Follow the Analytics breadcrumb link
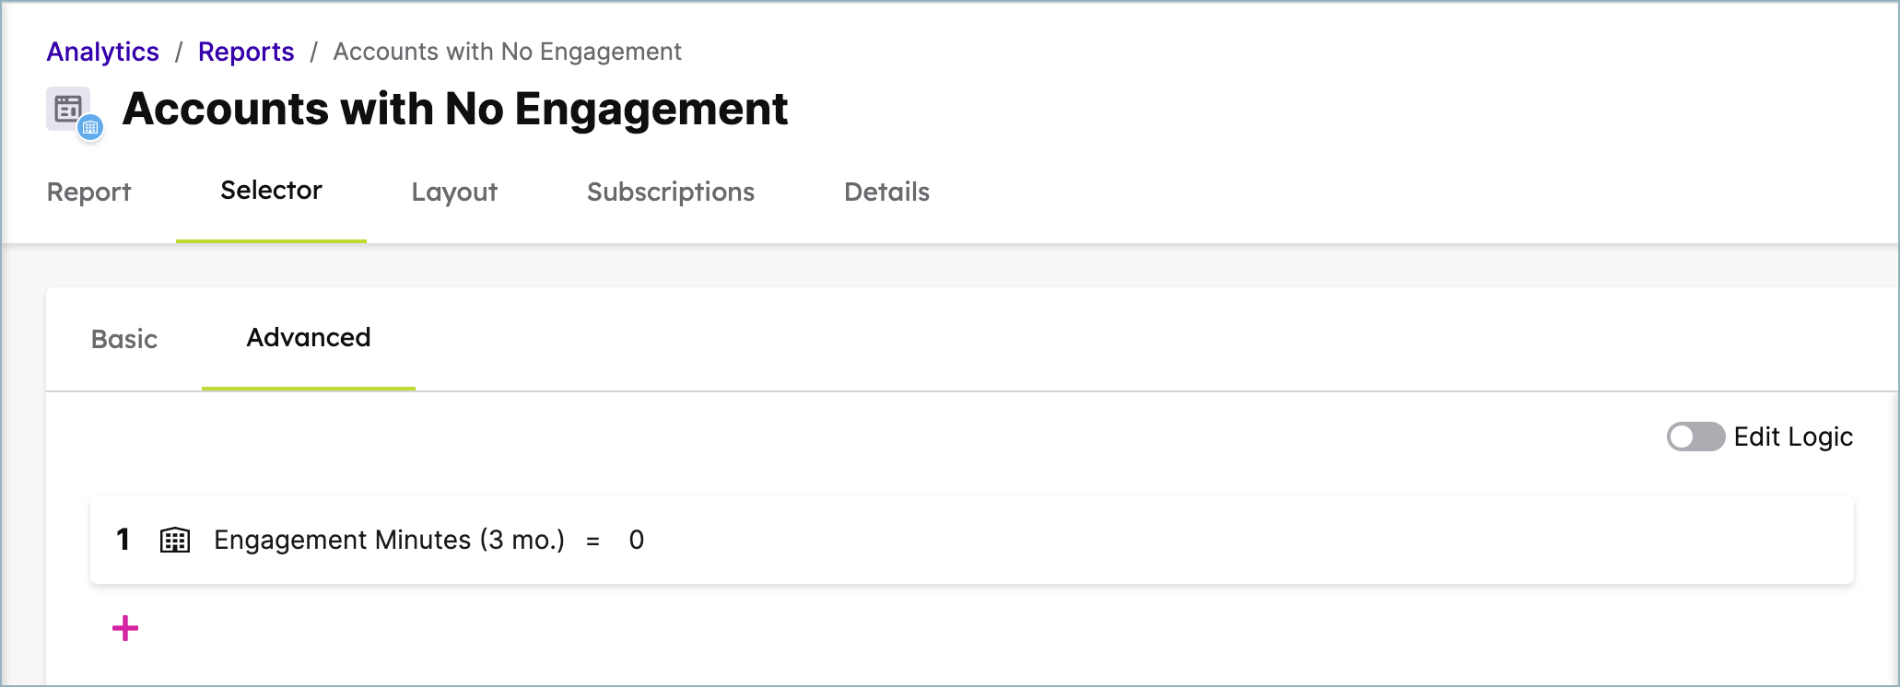This screenshot has height=687, width=1900. pyautogui.click(x=103, y=52)
